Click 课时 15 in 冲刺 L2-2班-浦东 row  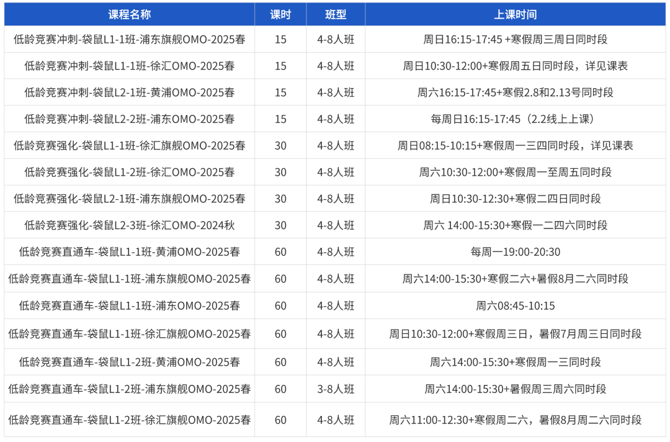[280, 119]
